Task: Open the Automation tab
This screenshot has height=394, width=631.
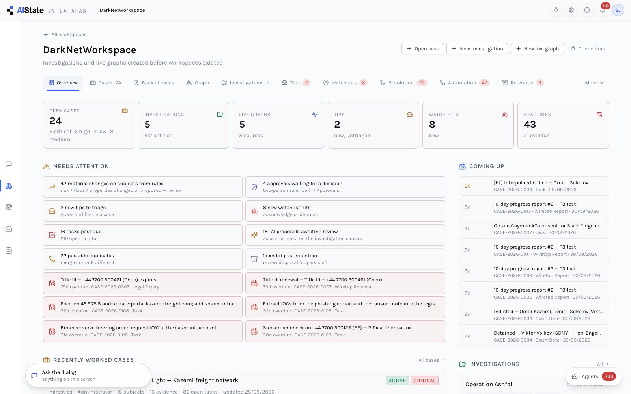Action: (x=465, y=83)
